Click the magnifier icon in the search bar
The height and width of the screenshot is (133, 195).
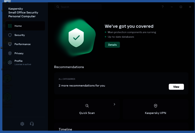(58, 7)
